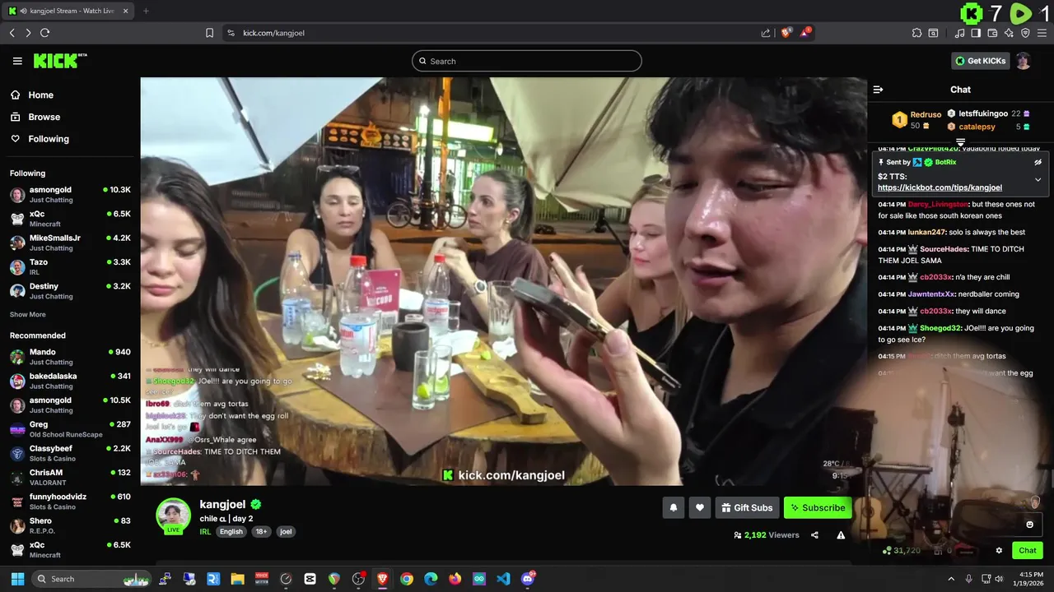Click the Gift Subs button

point(747,508)
